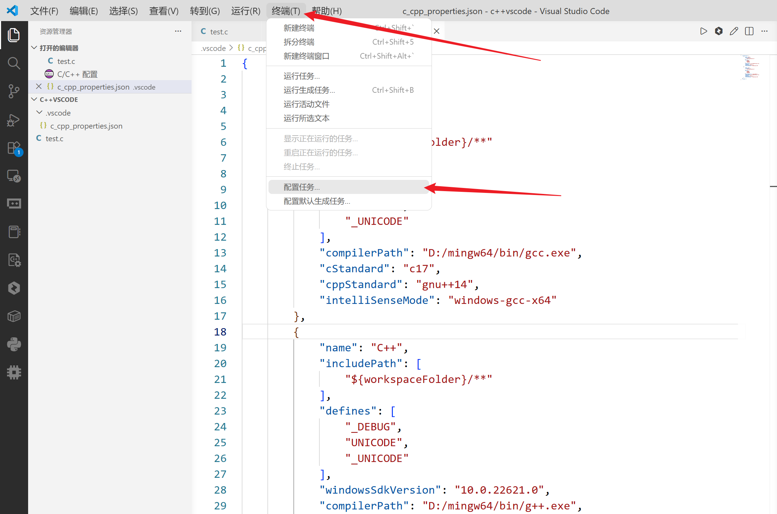Click the run file play icon
This screenshot has width=777, height=514.
pyautogui.click(x=703, y=31)
